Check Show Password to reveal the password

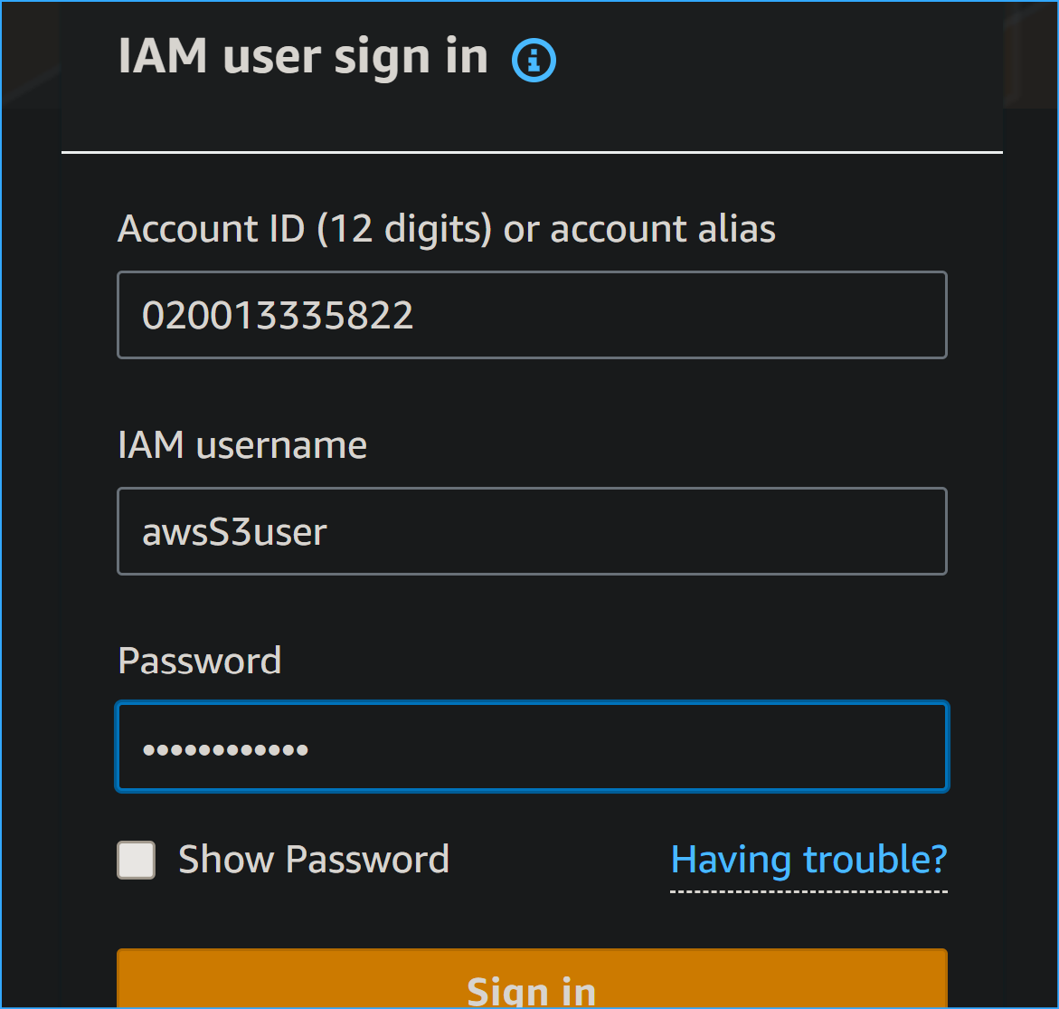click(x=135, y=859)
